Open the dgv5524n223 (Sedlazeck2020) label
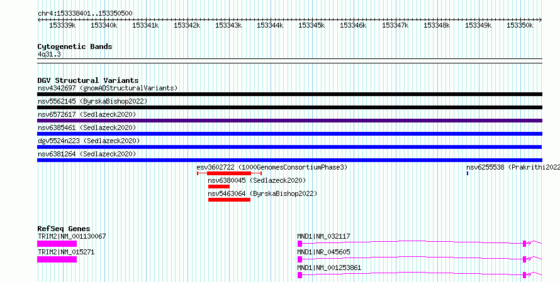Viewport: 560px width, 282px height. [89, 141]
